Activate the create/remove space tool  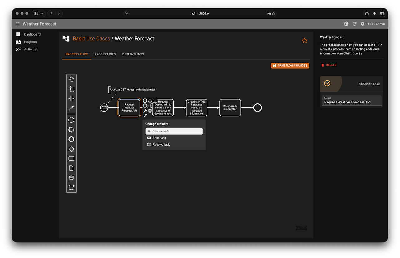point(71,98)
